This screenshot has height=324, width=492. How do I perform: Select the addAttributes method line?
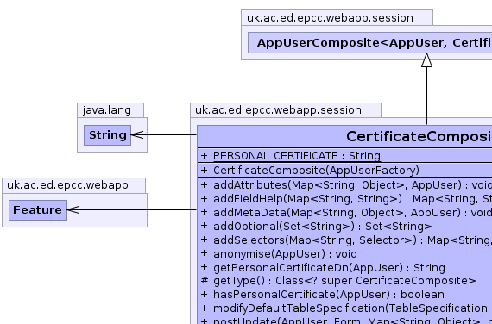tap(346, 185)
